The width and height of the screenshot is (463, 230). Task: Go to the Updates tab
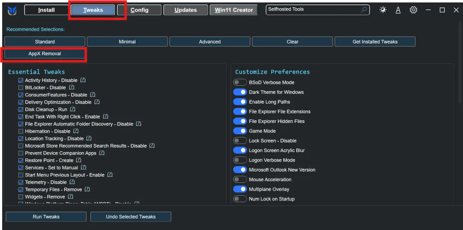186,10
